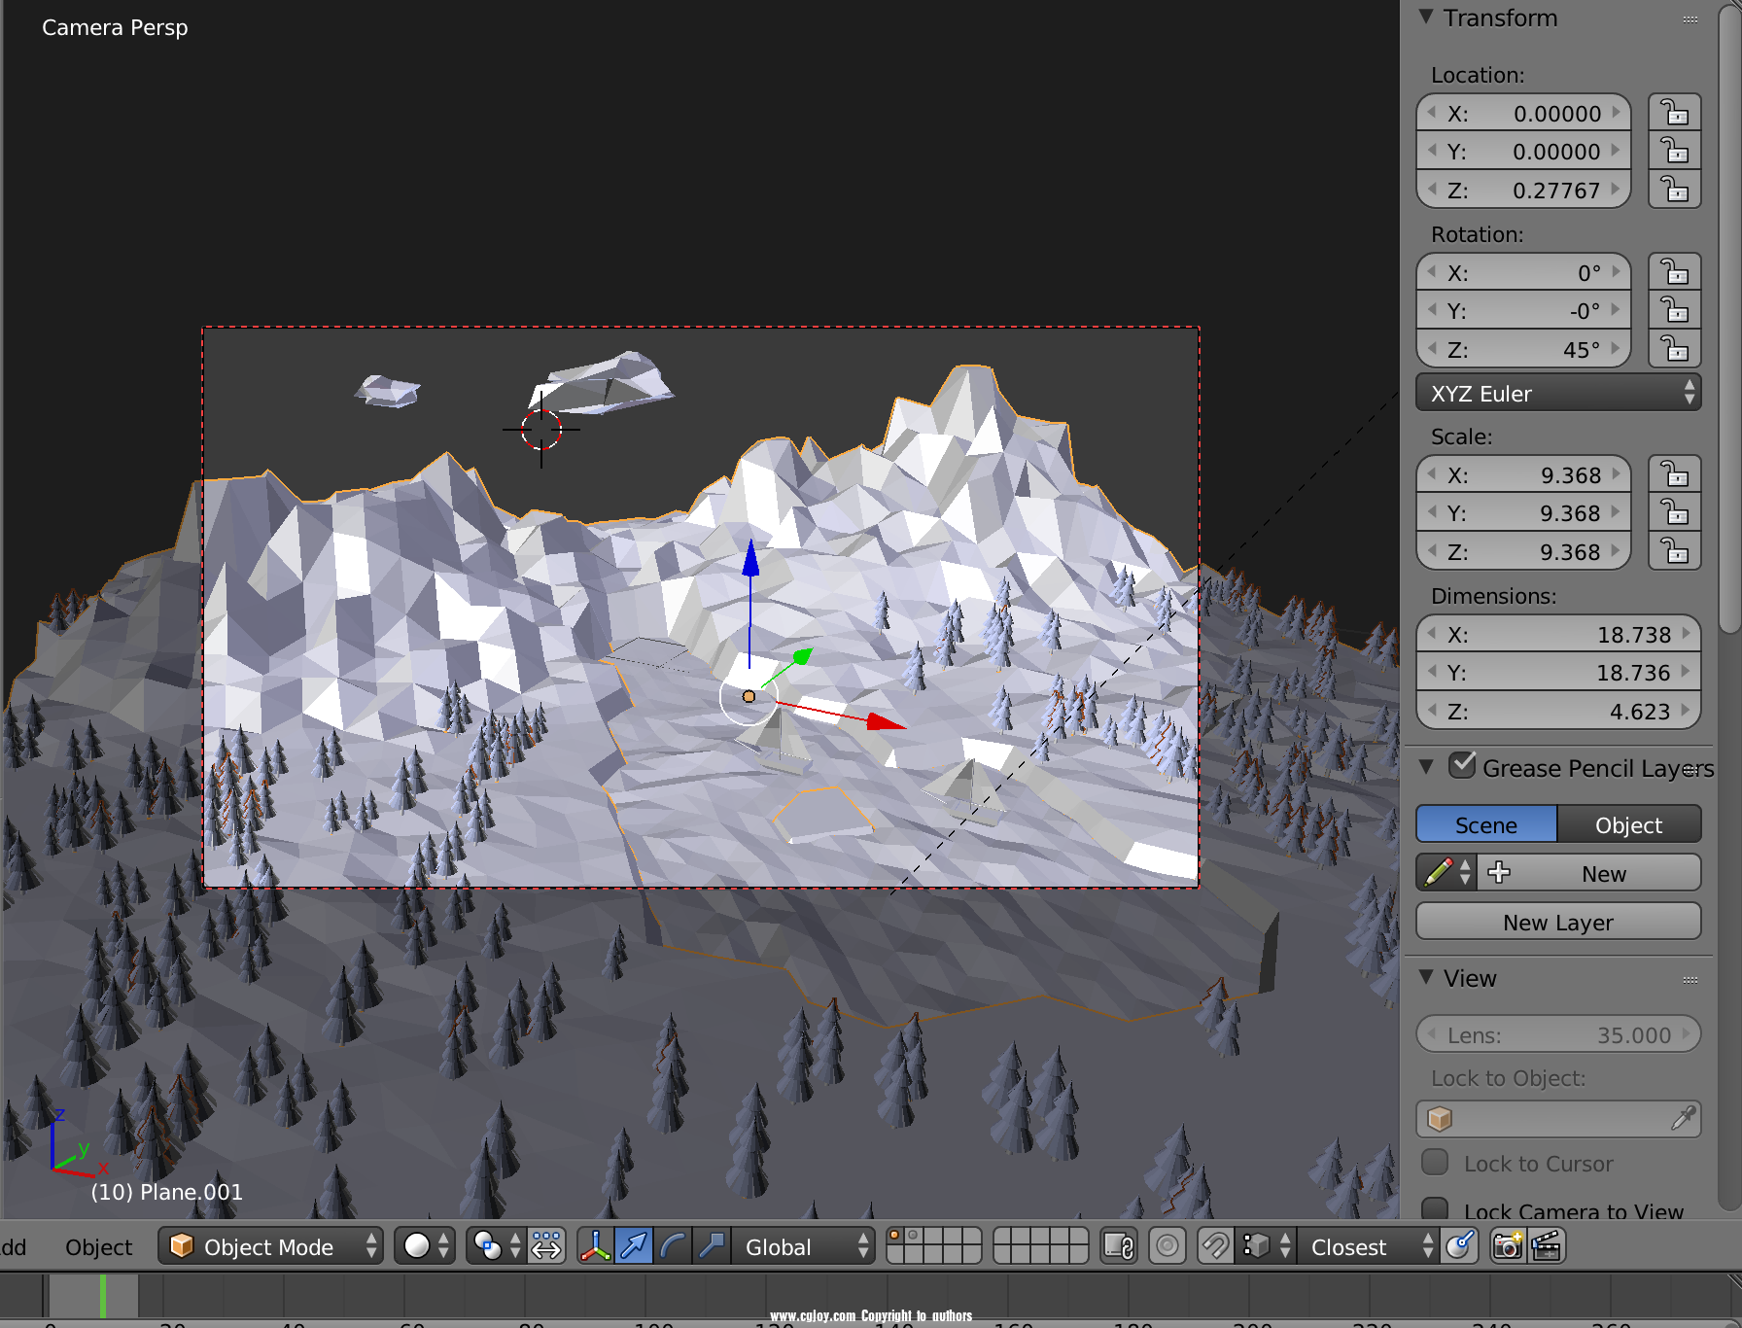Click OpenGL render image camera icon
This screenshot has height=1328, width=1742.
[x=1508, y=1246]
